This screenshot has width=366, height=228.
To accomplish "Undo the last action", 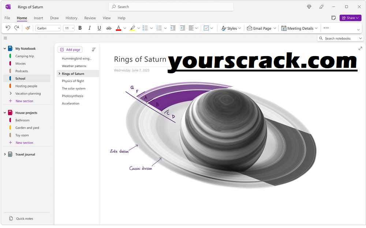I will tap(8, 28).
